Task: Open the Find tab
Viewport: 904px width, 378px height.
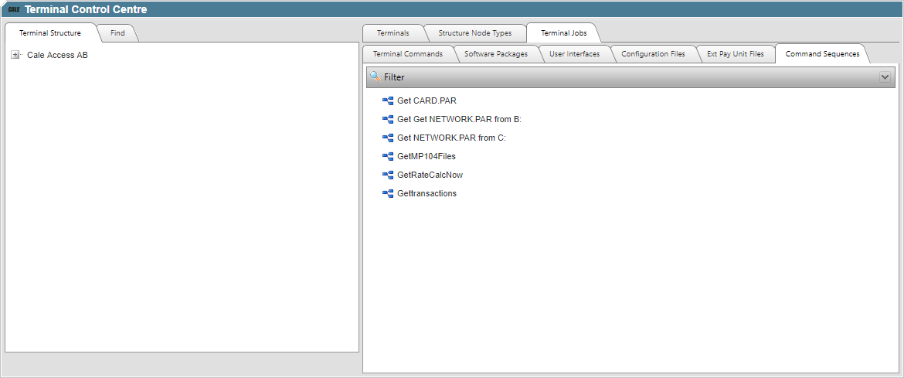Action: (x=117, y=33)
